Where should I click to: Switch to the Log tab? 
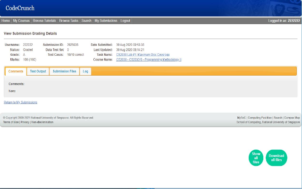click(85, 71)
